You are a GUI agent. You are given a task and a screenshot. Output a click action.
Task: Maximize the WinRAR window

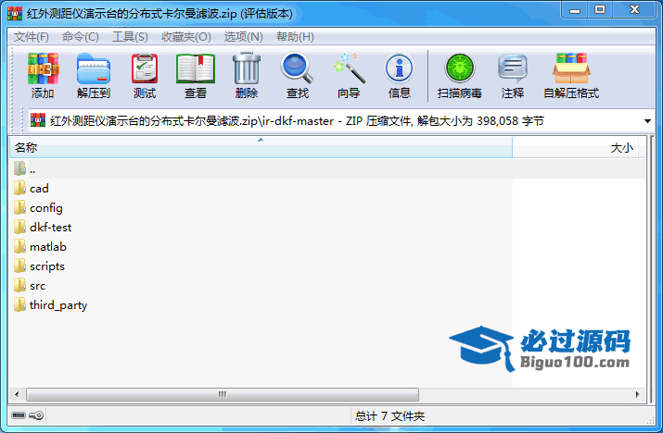coord(600,10)
